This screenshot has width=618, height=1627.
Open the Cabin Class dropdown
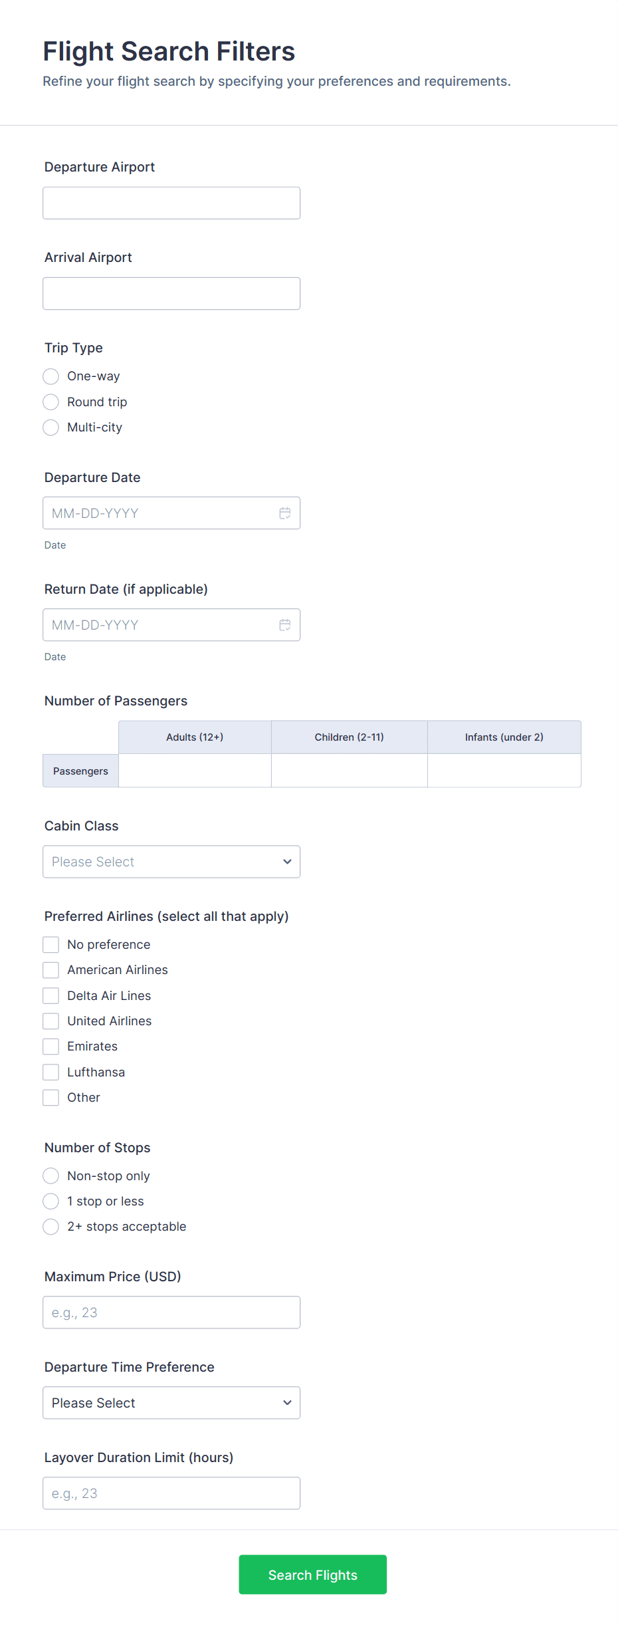(x=171, y=862)
